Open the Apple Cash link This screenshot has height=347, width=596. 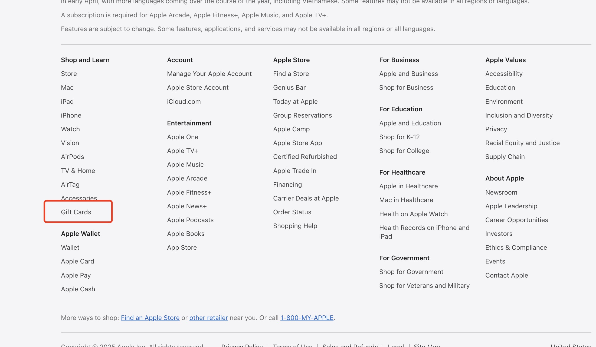78,289
